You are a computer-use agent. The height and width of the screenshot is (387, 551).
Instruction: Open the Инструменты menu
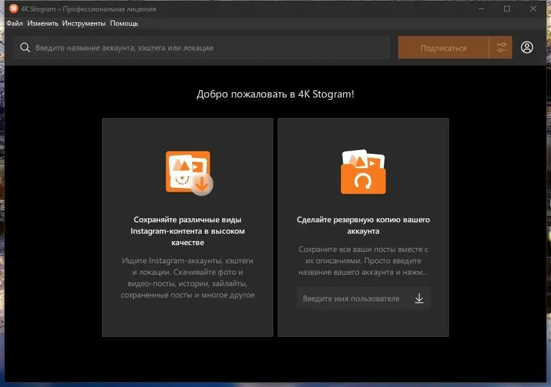tap(84, 23)
